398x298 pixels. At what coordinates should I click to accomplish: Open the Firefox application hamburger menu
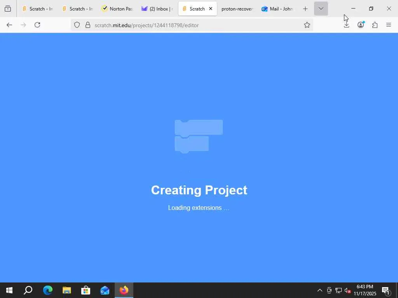click(x=389, y=25)
